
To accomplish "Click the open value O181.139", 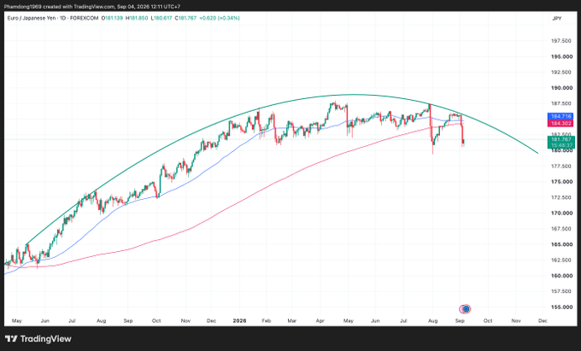I will 112,18.
